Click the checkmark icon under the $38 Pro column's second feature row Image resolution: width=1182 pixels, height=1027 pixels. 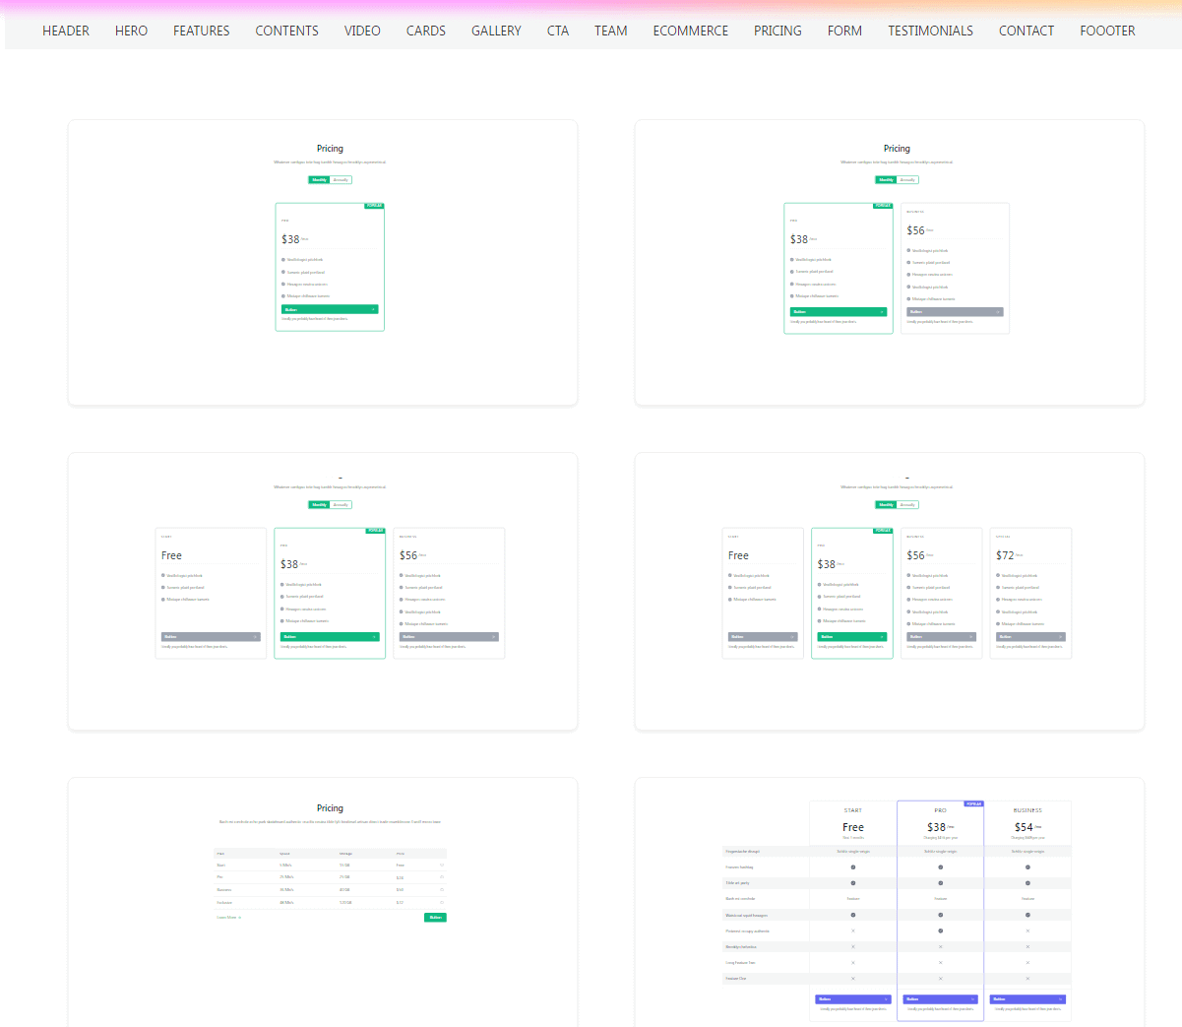tap(940, 867)
